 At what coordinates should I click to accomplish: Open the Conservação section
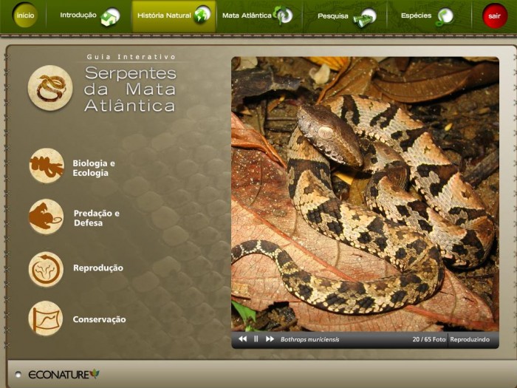(x=99, y=319)
